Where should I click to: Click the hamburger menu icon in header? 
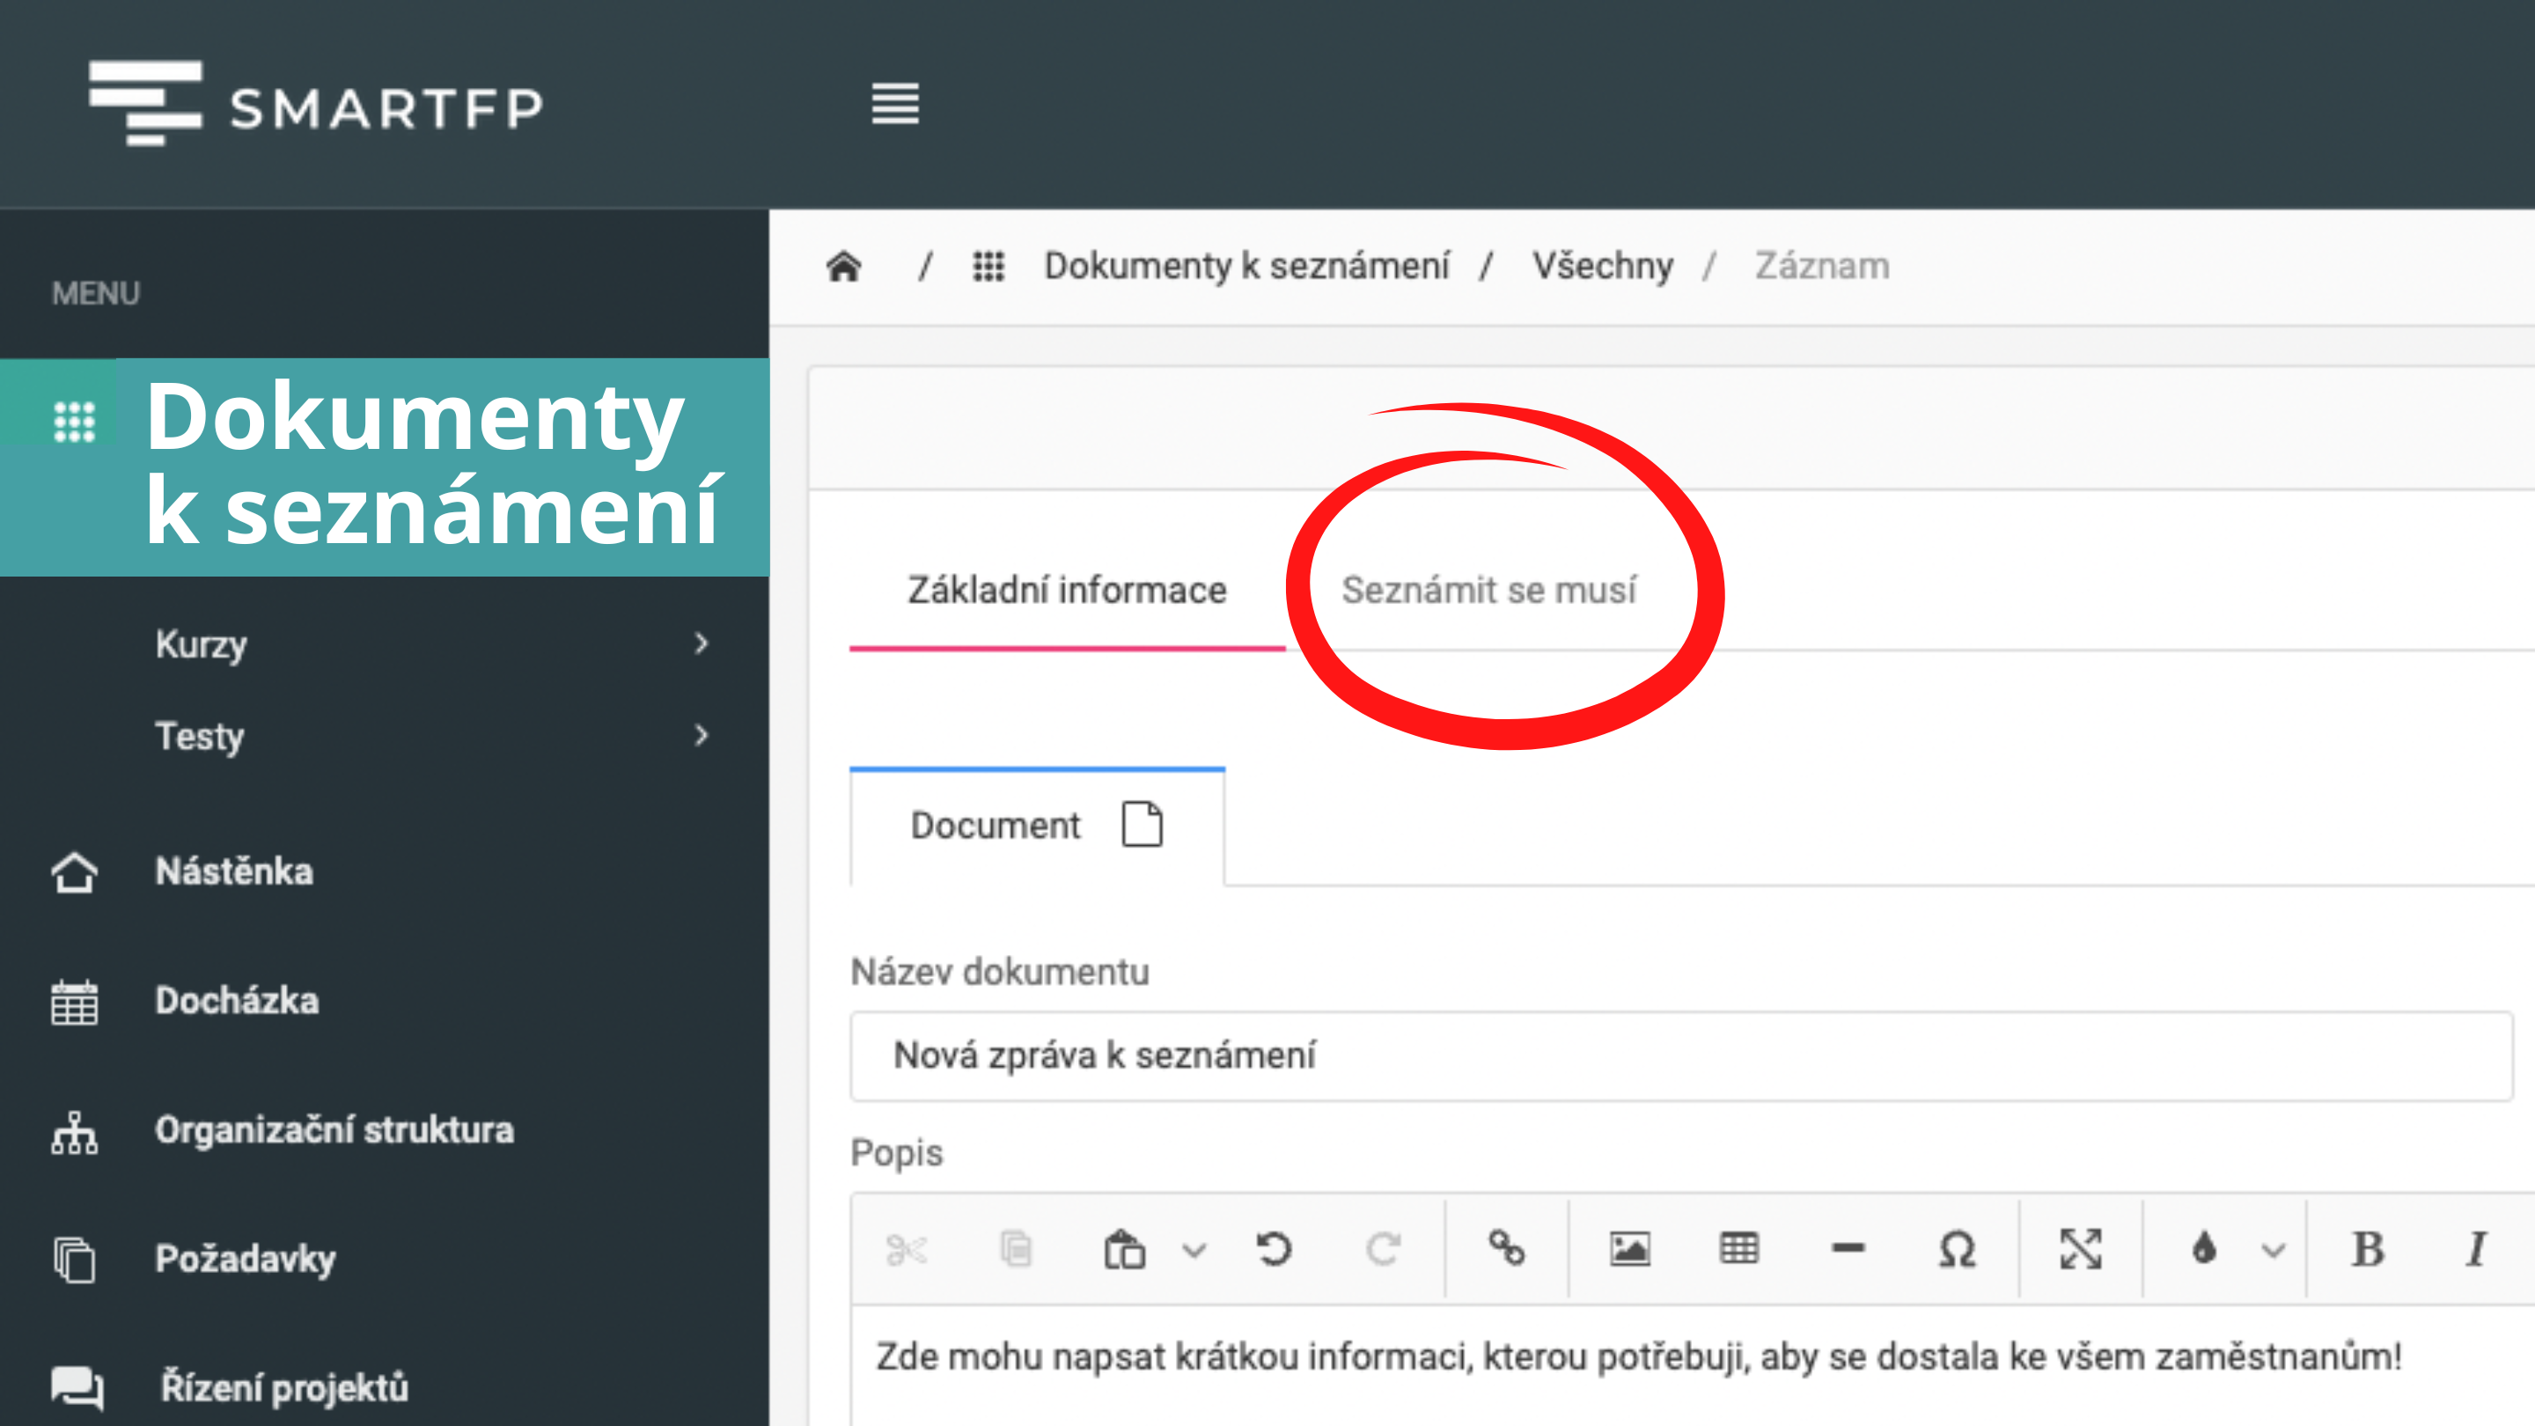tap(894, 103)
